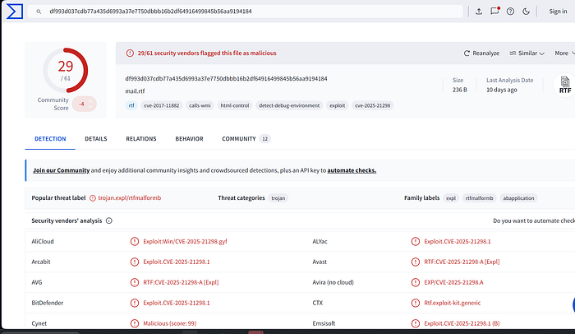Toggle dark mode moon icon

coord(526,12)
